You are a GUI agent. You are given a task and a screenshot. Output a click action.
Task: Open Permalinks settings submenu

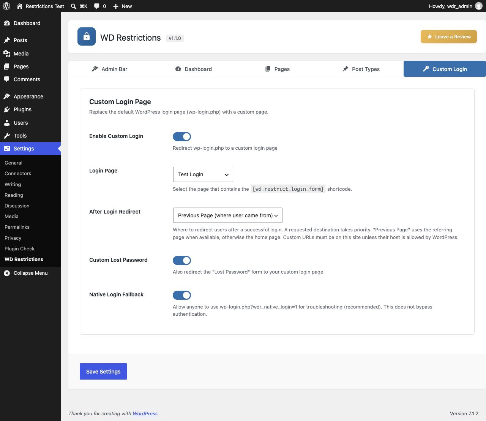tap(17, 227)
